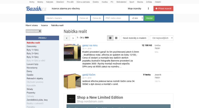Image resolution: width=199 pixels, height=108 pixels.
Task: Open Moje inzeráty link
Action: coord(134,9)
